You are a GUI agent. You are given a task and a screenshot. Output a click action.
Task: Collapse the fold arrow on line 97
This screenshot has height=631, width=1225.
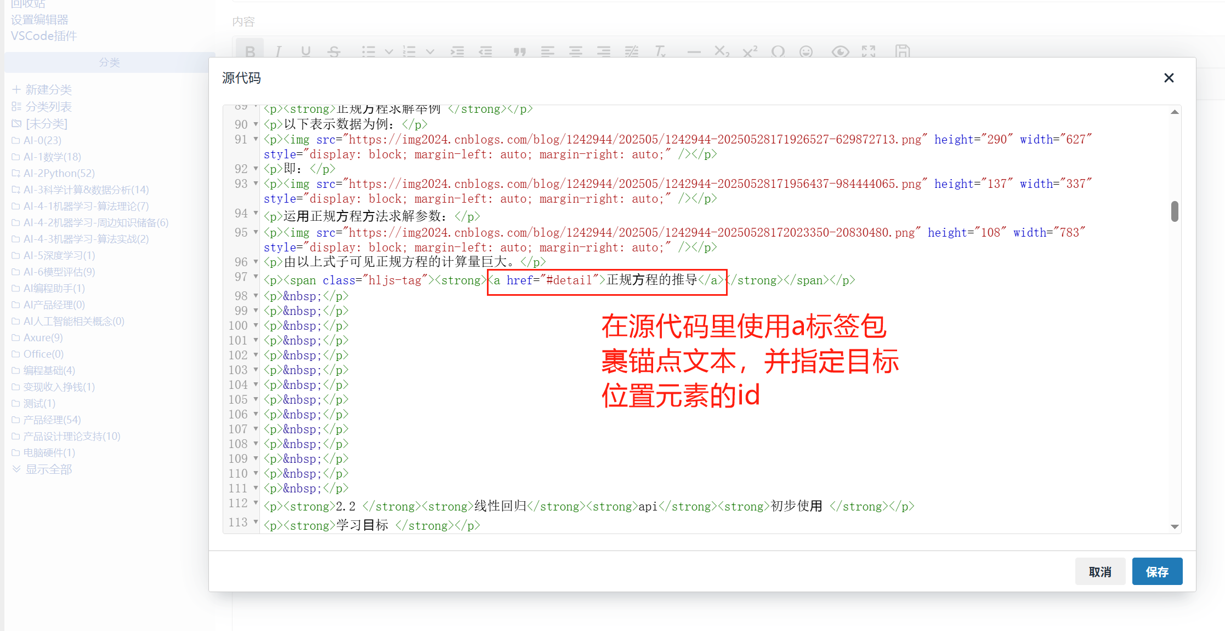click(x=256, y=277)
